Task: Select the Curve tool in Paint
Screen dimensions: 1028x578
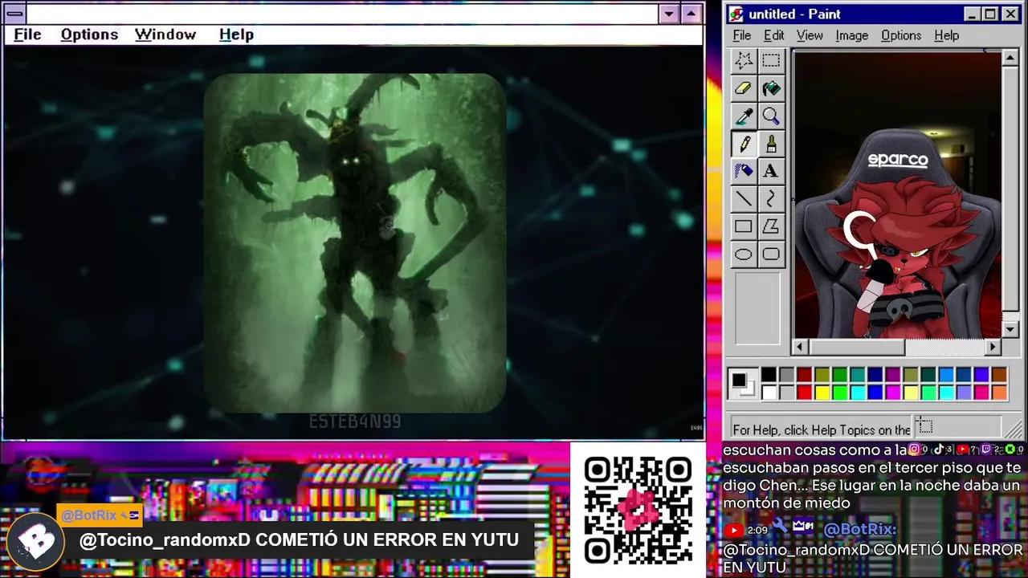Action: point(771,199)
